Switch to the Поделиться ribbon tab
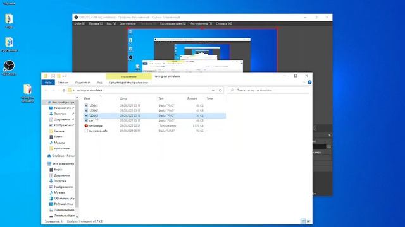The image size is (405, 227). 83,83
